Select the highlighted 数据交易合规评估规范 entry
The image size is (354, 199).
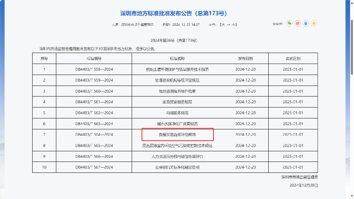point(177,135)
